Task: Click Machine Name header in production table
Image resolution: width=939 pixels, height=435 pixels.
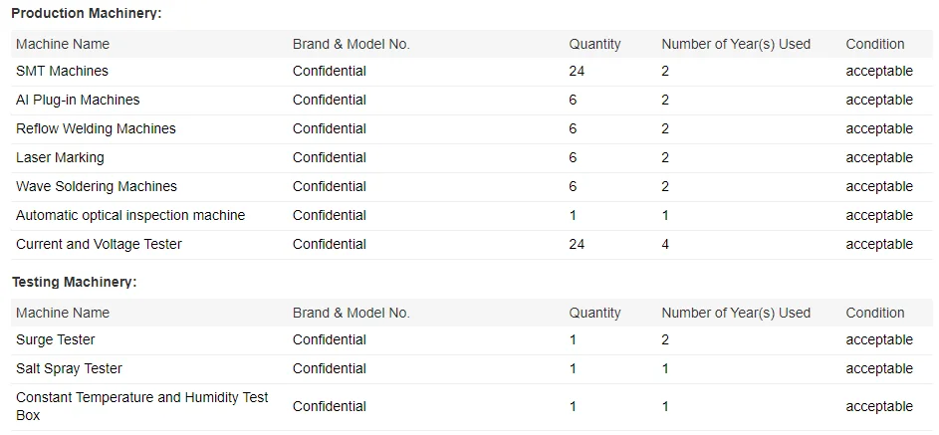Action: point(63,44)
